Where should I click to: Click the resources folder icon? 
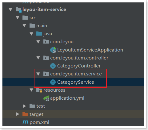(x=39, y=90)
